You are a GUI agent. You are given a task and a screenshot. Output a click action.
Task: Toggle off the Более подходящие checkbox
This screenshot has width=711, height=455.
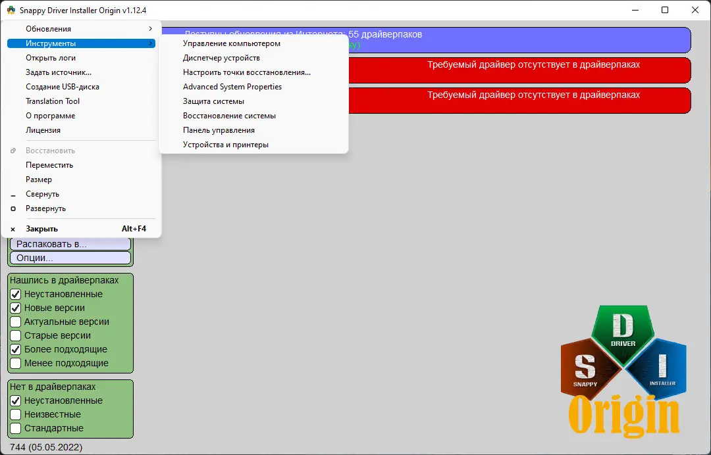coord(15,349)
